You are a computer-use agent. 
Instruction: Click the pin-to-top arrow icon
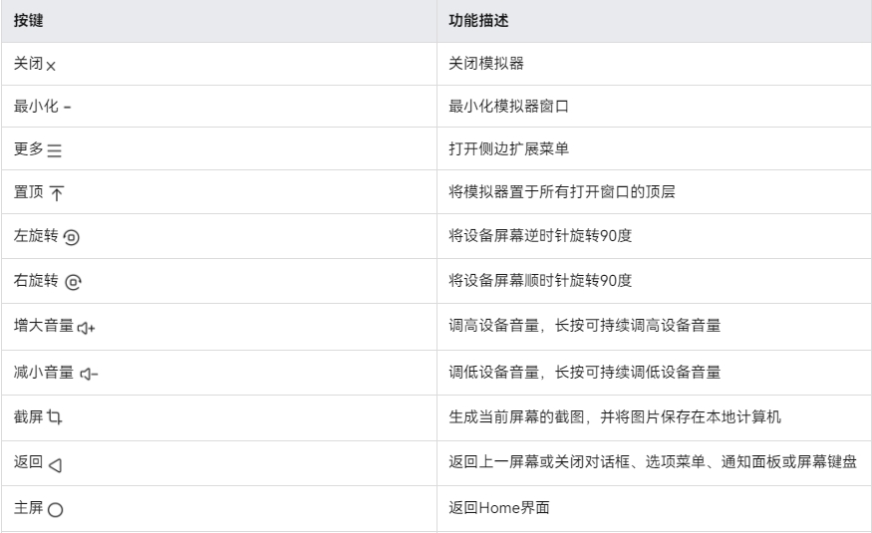(57, 193)
